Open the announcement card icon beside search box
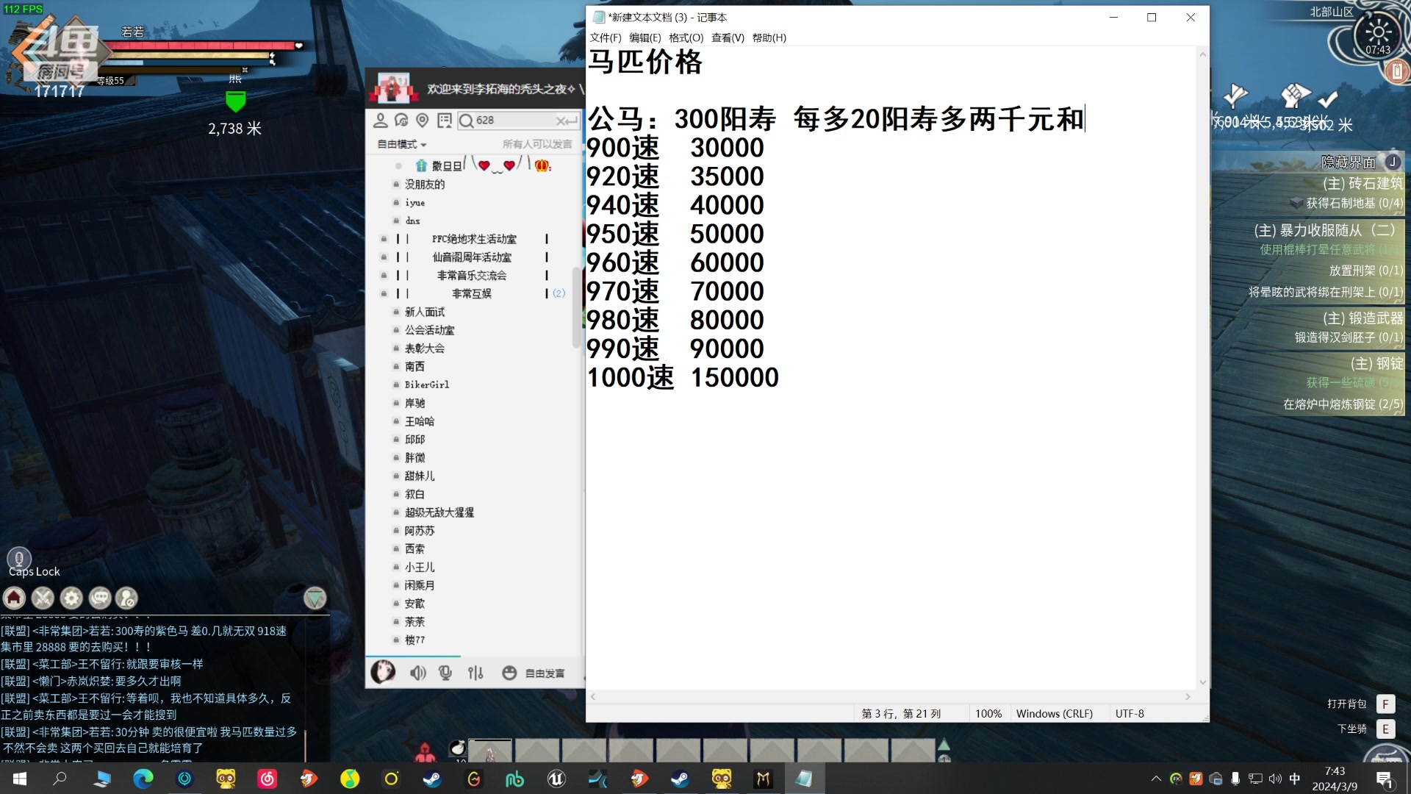1411x794 pixels. tap(444, 120)
